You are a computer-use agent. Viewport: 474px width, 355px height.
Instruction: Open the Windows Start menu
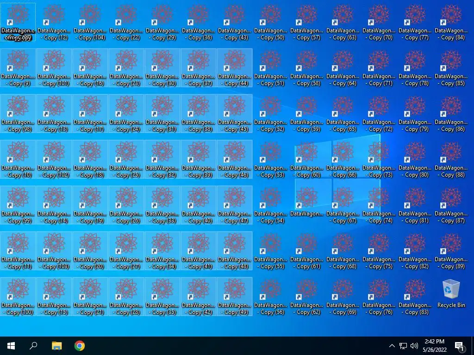(x=11, y=346)
